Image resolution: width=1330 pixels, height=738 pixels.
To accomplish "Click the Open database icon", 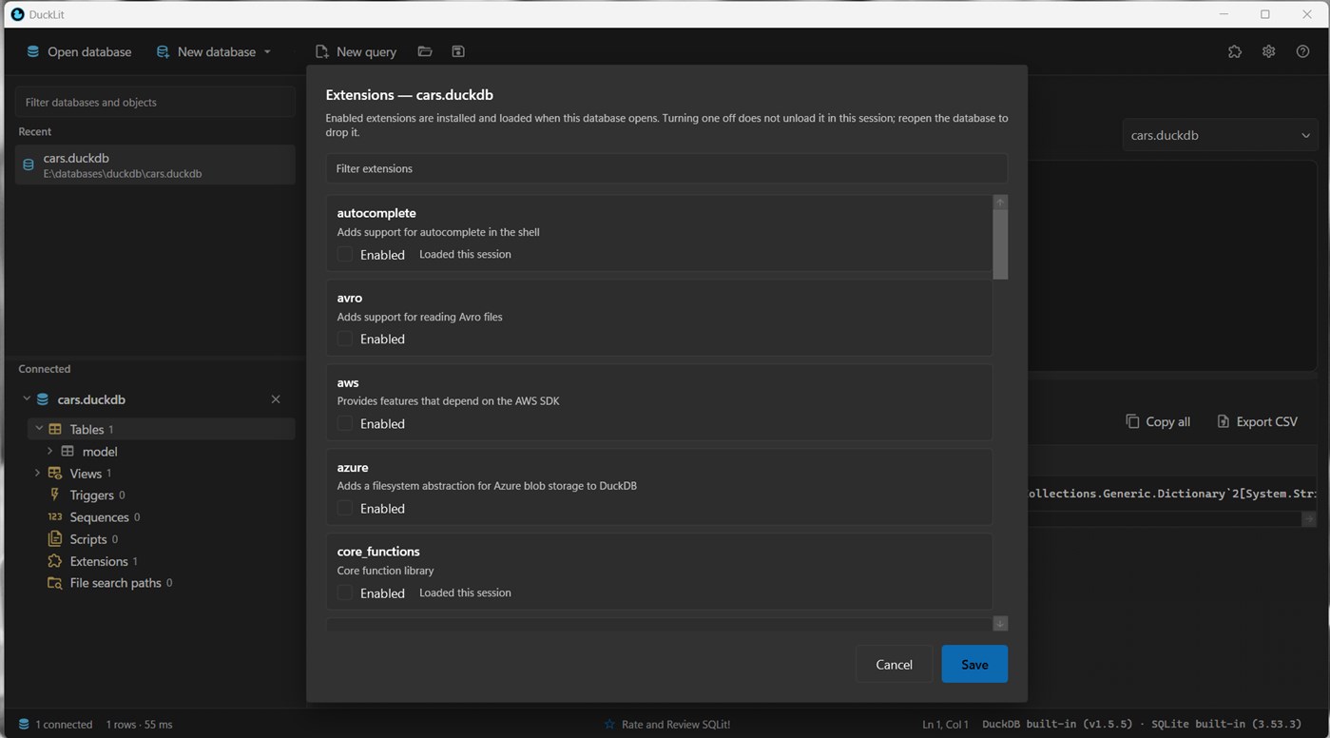I will click(x=33, y=51).
